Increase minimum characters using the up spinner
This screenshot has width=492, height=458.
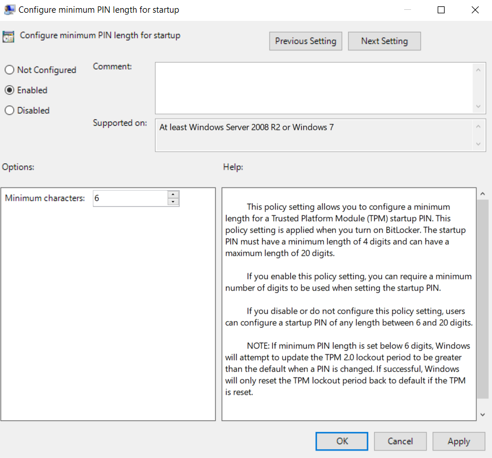click(x=173, y=195)
